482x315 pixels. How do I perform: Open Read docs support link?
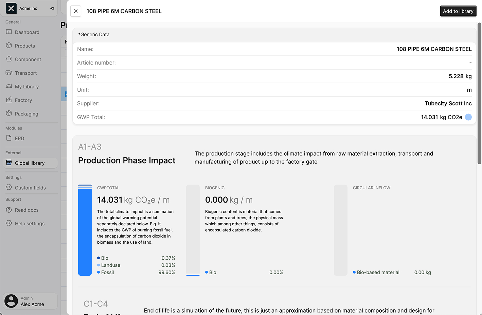coord(26,210)
